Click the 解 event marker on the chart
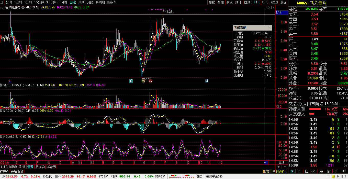The image size is (348, 179). pyautogui.click(x=131, y=81)
